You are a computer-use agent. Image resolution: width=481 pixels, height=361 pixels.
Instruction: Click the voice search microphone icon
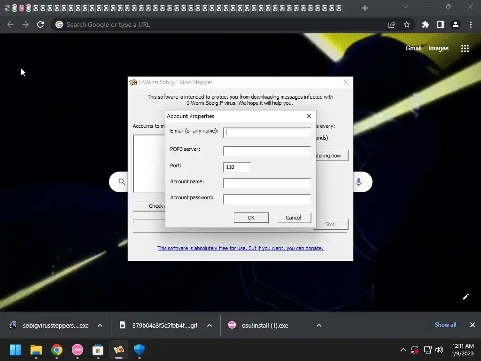point(358,182)
